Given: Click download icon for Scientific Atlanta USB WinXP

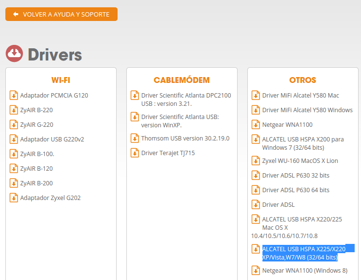Looking at the screenshot, I should 135,117.
